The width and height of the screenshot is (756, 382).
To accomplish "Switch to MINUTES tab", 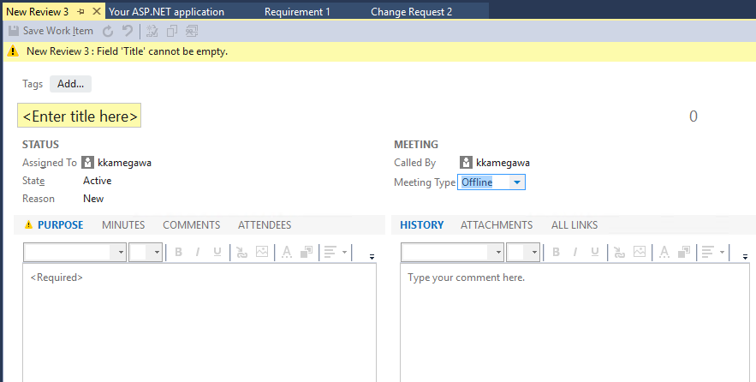I will (123, 224).
